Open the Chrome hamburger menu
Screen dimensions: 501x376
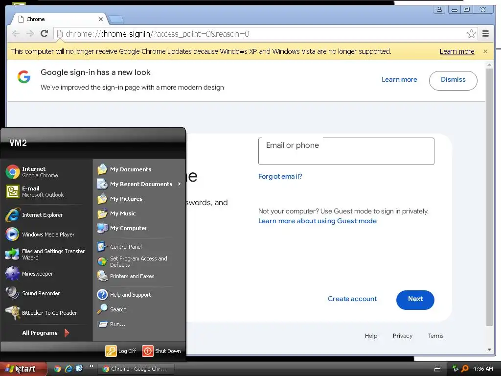(486, 34)
